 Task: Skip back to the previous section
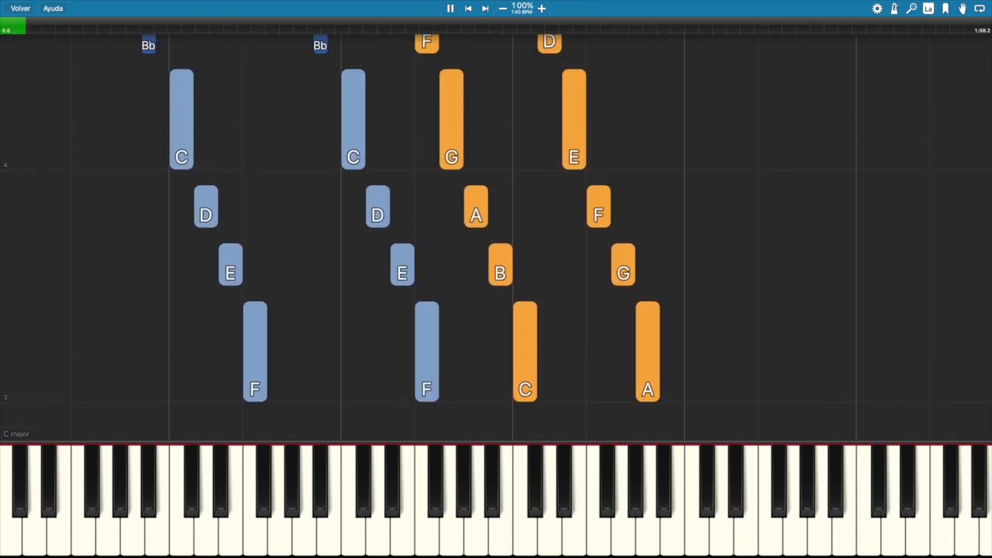point(468,9)
